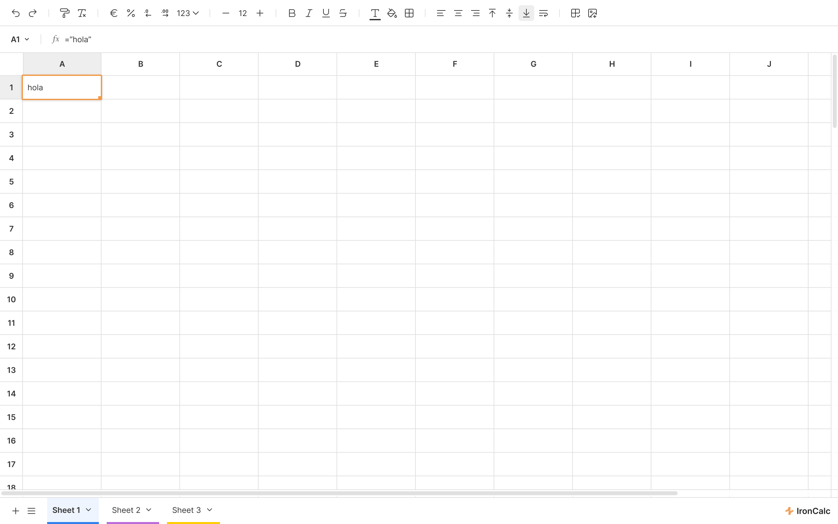Insert an image into the sheet
Image resolution: width=838 pixels, height=524 pixels.
[x=592, y=13]
